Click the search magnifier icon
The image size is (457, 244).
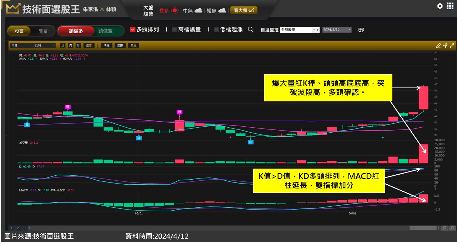coord(251,30)
